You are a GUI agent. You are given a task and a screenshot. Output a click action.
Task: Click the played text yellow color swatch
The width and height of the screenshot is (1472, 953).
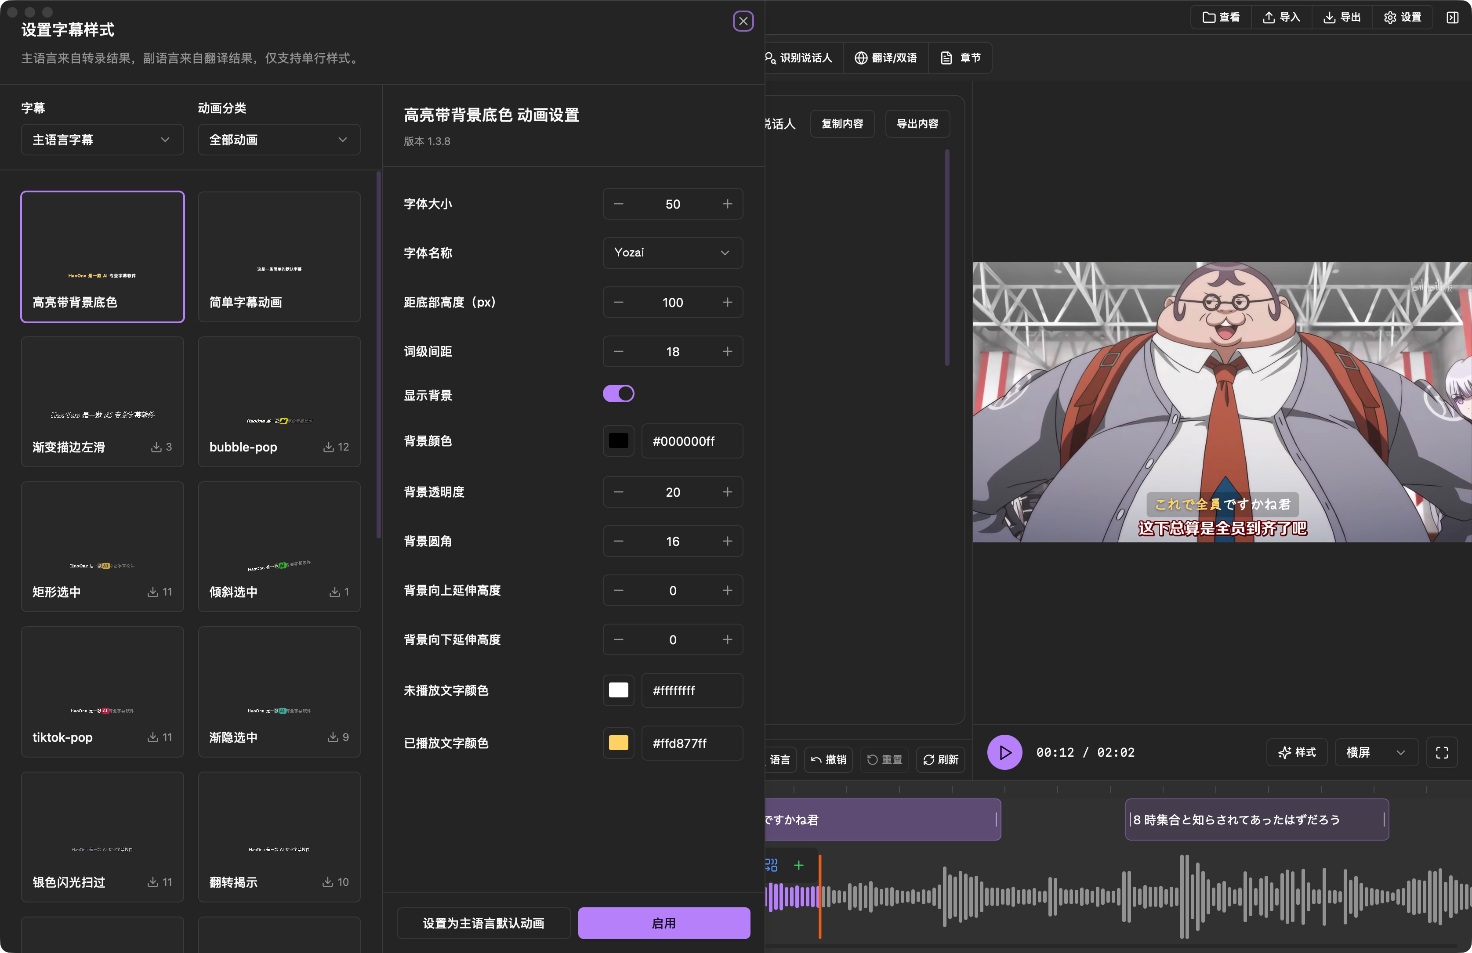619,743
